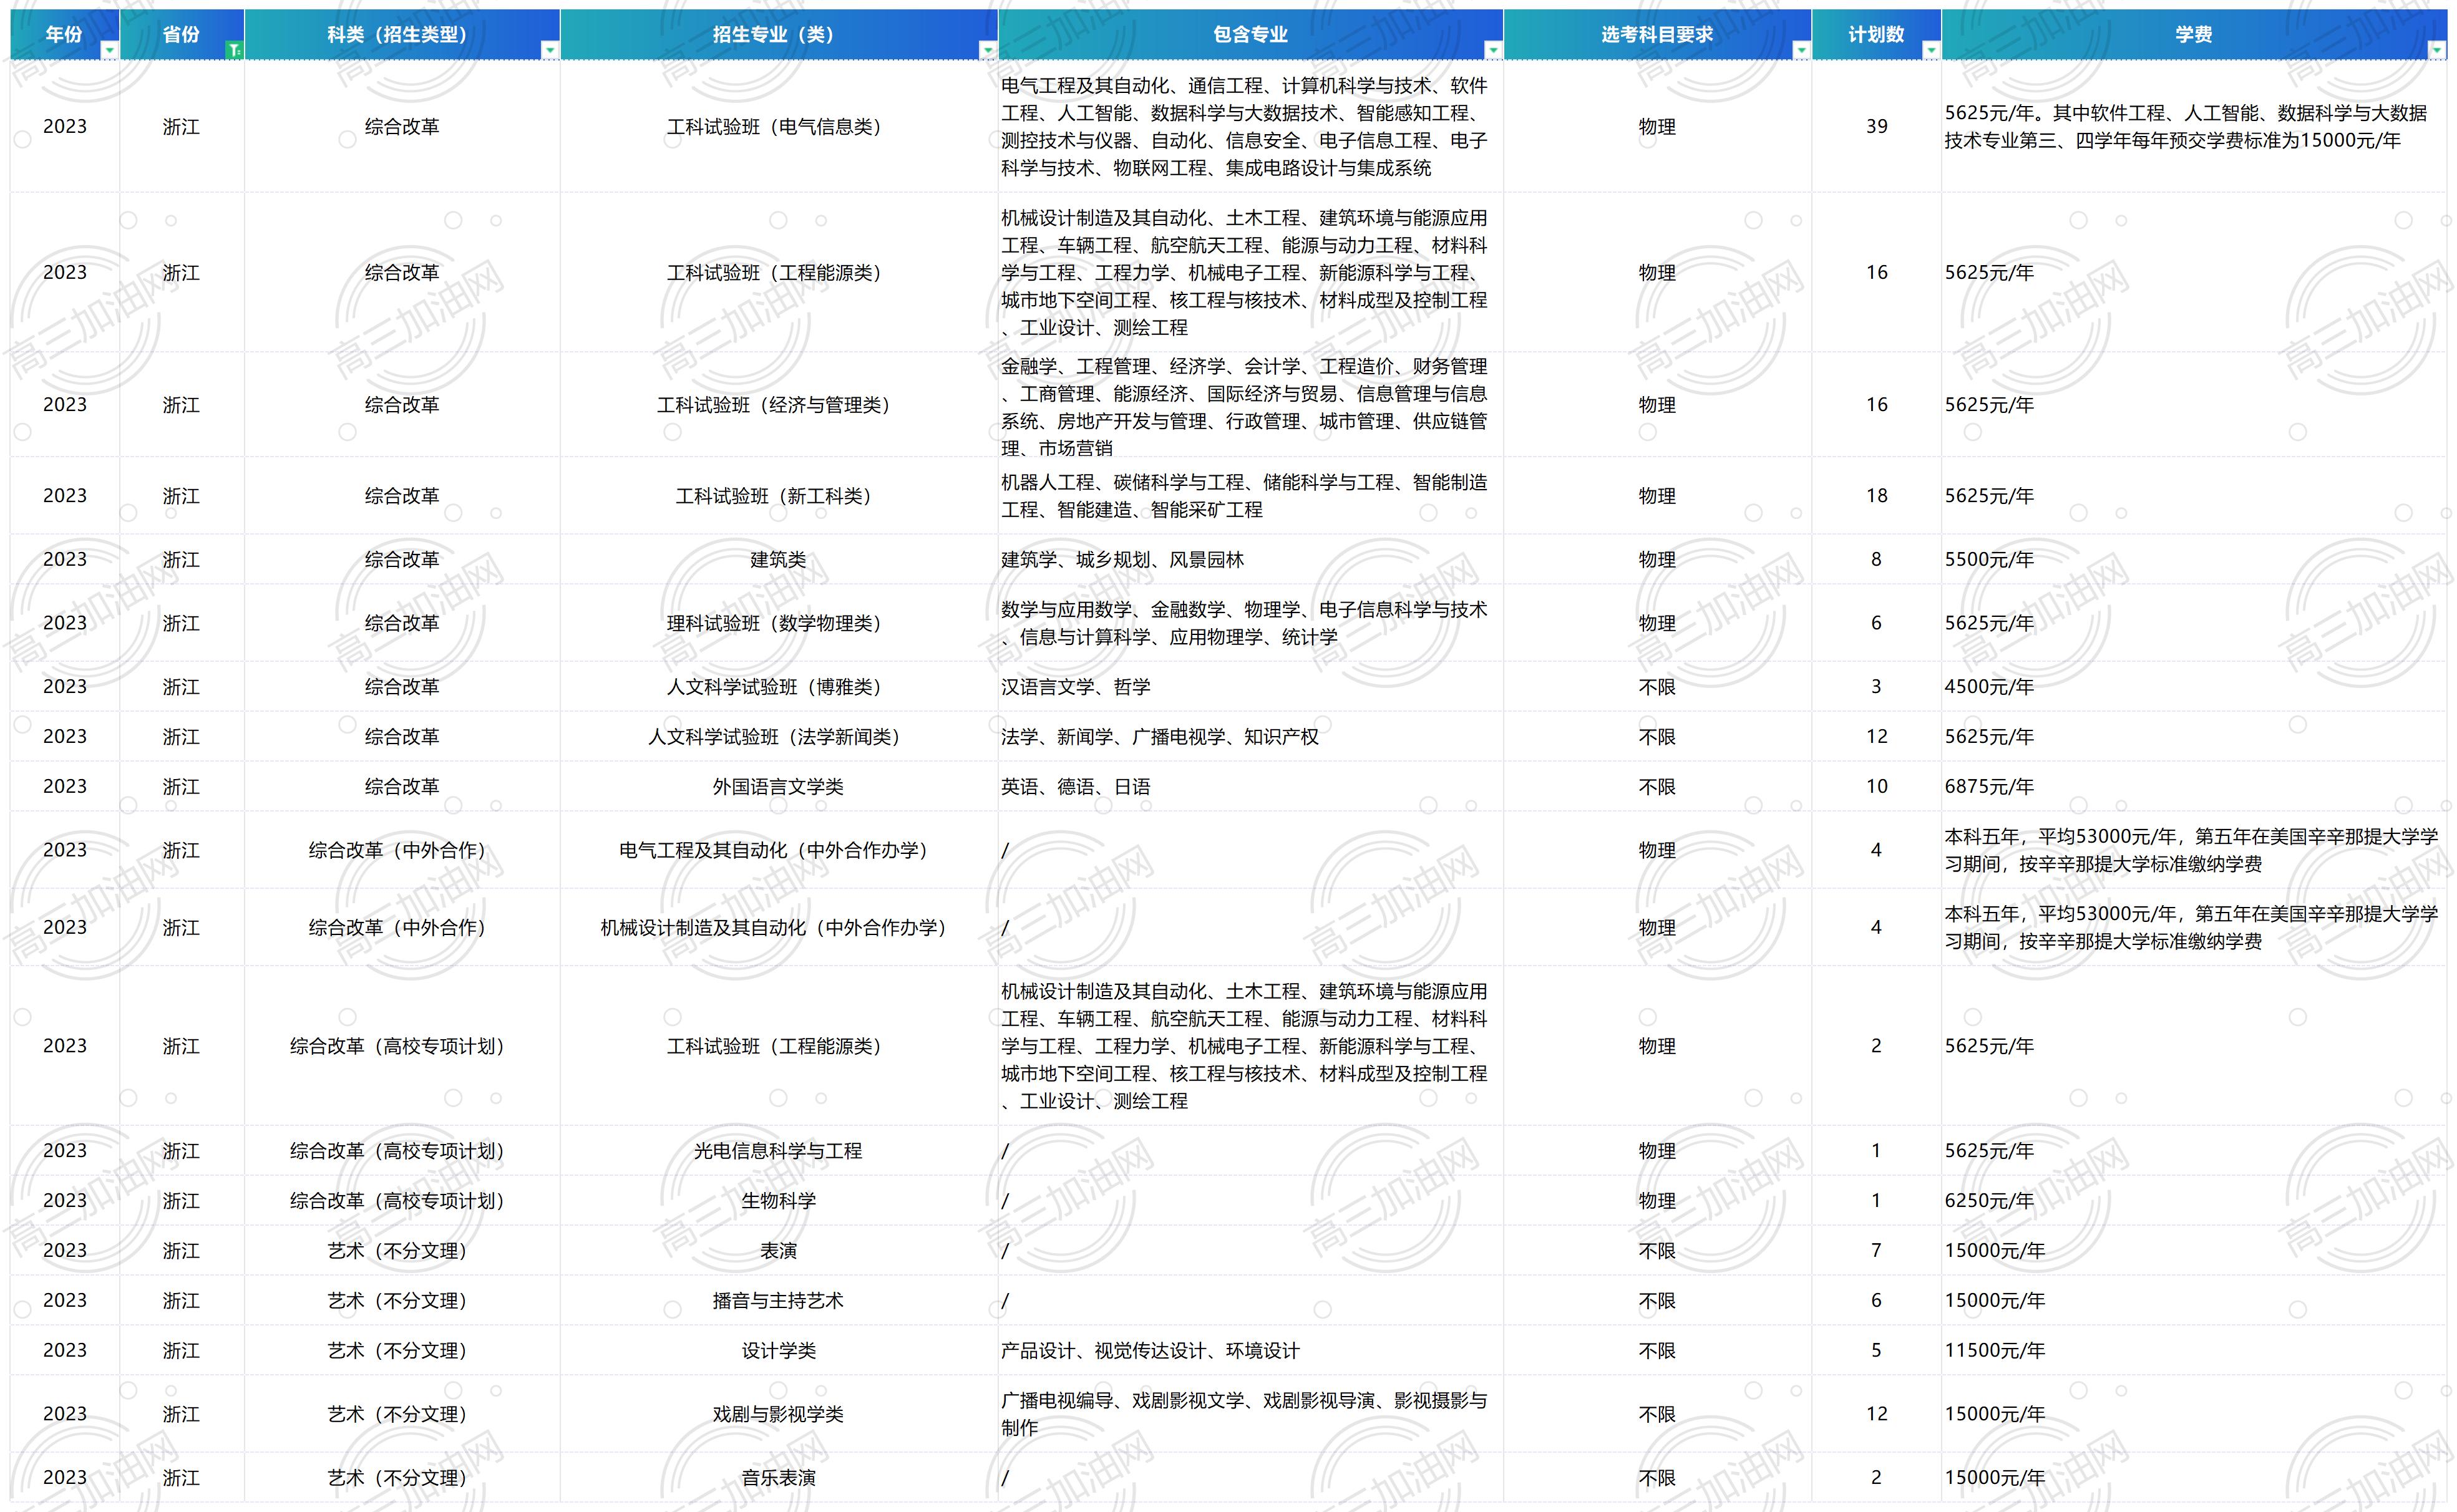This screenshot has width=2457, height=1512.
Task: Click the 光电信息科学与工程 cell
Action: pos(779,1151)
